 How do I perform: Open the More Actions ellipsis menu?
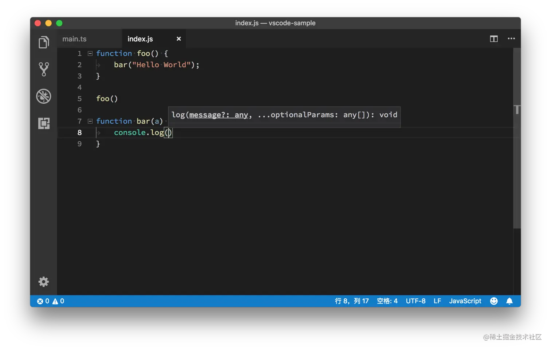tap(511, 39)
